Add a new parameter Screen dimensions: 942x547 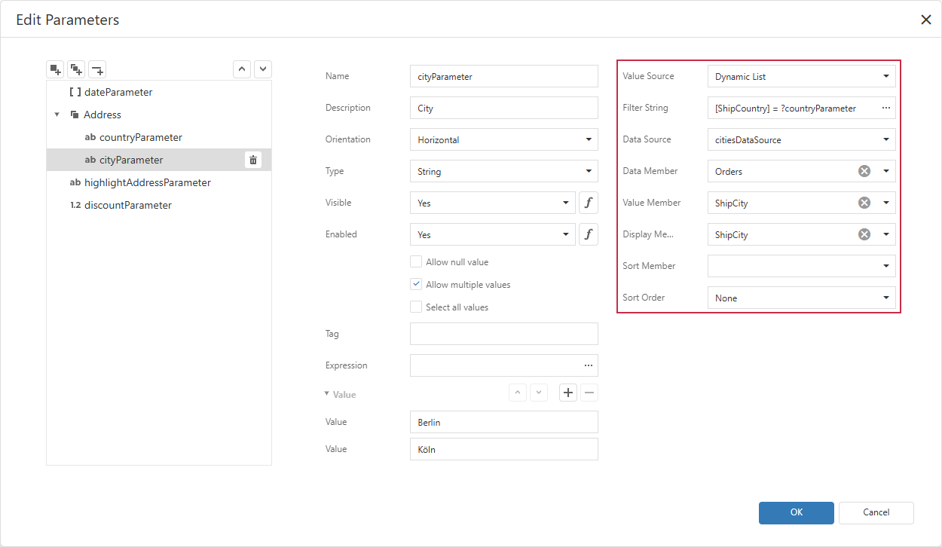[x=55, y=69]
